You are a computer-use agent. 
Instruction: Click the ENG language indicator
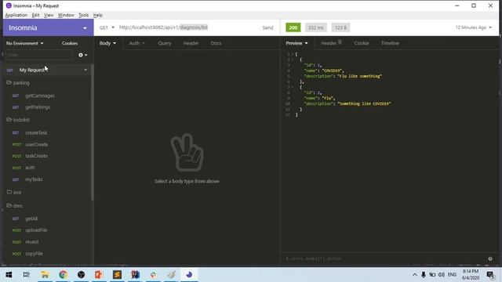(452, 275)
